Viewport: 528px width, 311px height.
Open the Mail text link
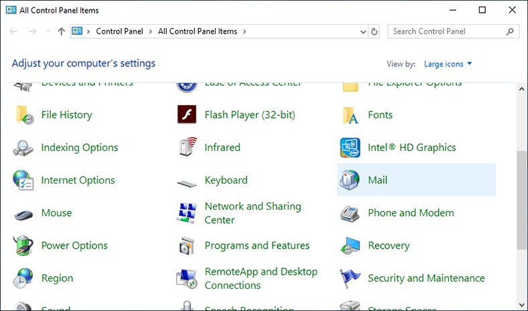(x=377, y=180)
